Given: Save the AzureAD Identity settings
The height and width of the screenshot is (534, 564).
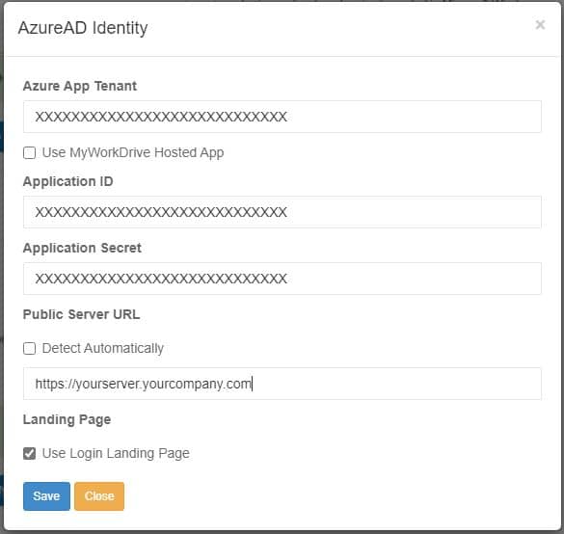Looking at the screenshot, I should tap(46, 495).
